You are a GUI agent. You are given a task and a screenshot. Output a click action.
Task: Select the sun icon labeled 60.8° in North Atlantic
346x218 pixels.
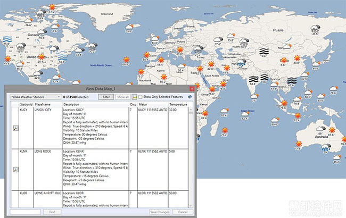(x=126, y=60)
